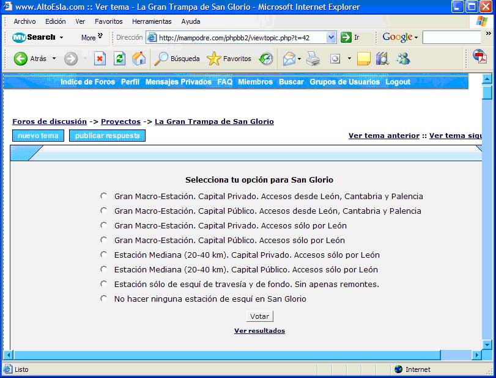This screenshot has width=496, height=378.
Task: Print the page using the printer icon
Action: point(313,59)
